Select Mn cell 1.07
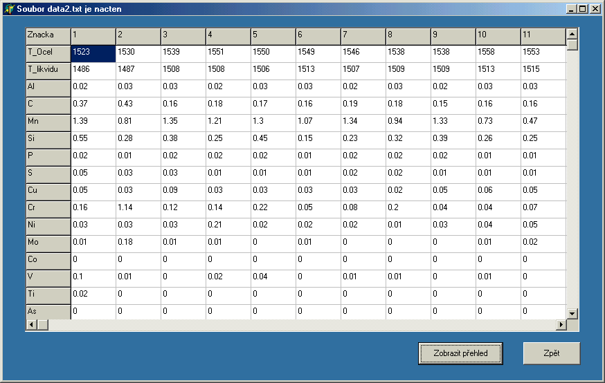The image size is (605, 383). click(x=318, y=123)
